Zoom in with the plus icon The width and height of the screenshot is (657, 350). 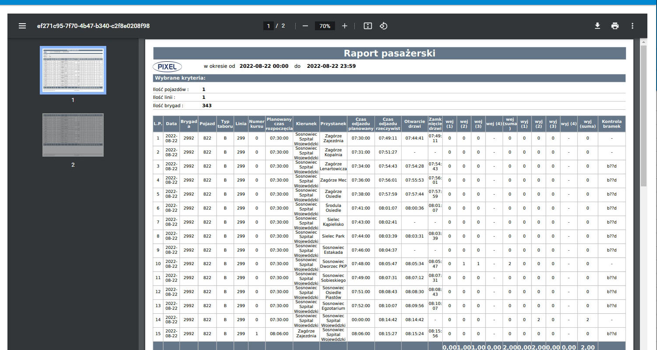345,26
